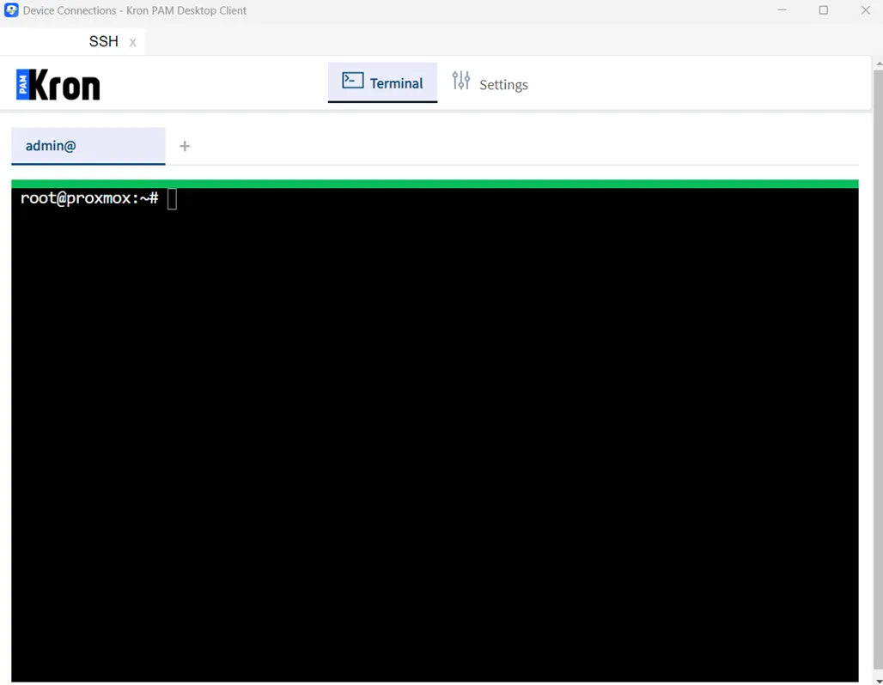
Task: Click the Kron PAM logo
Action: [x=58, y=85]
